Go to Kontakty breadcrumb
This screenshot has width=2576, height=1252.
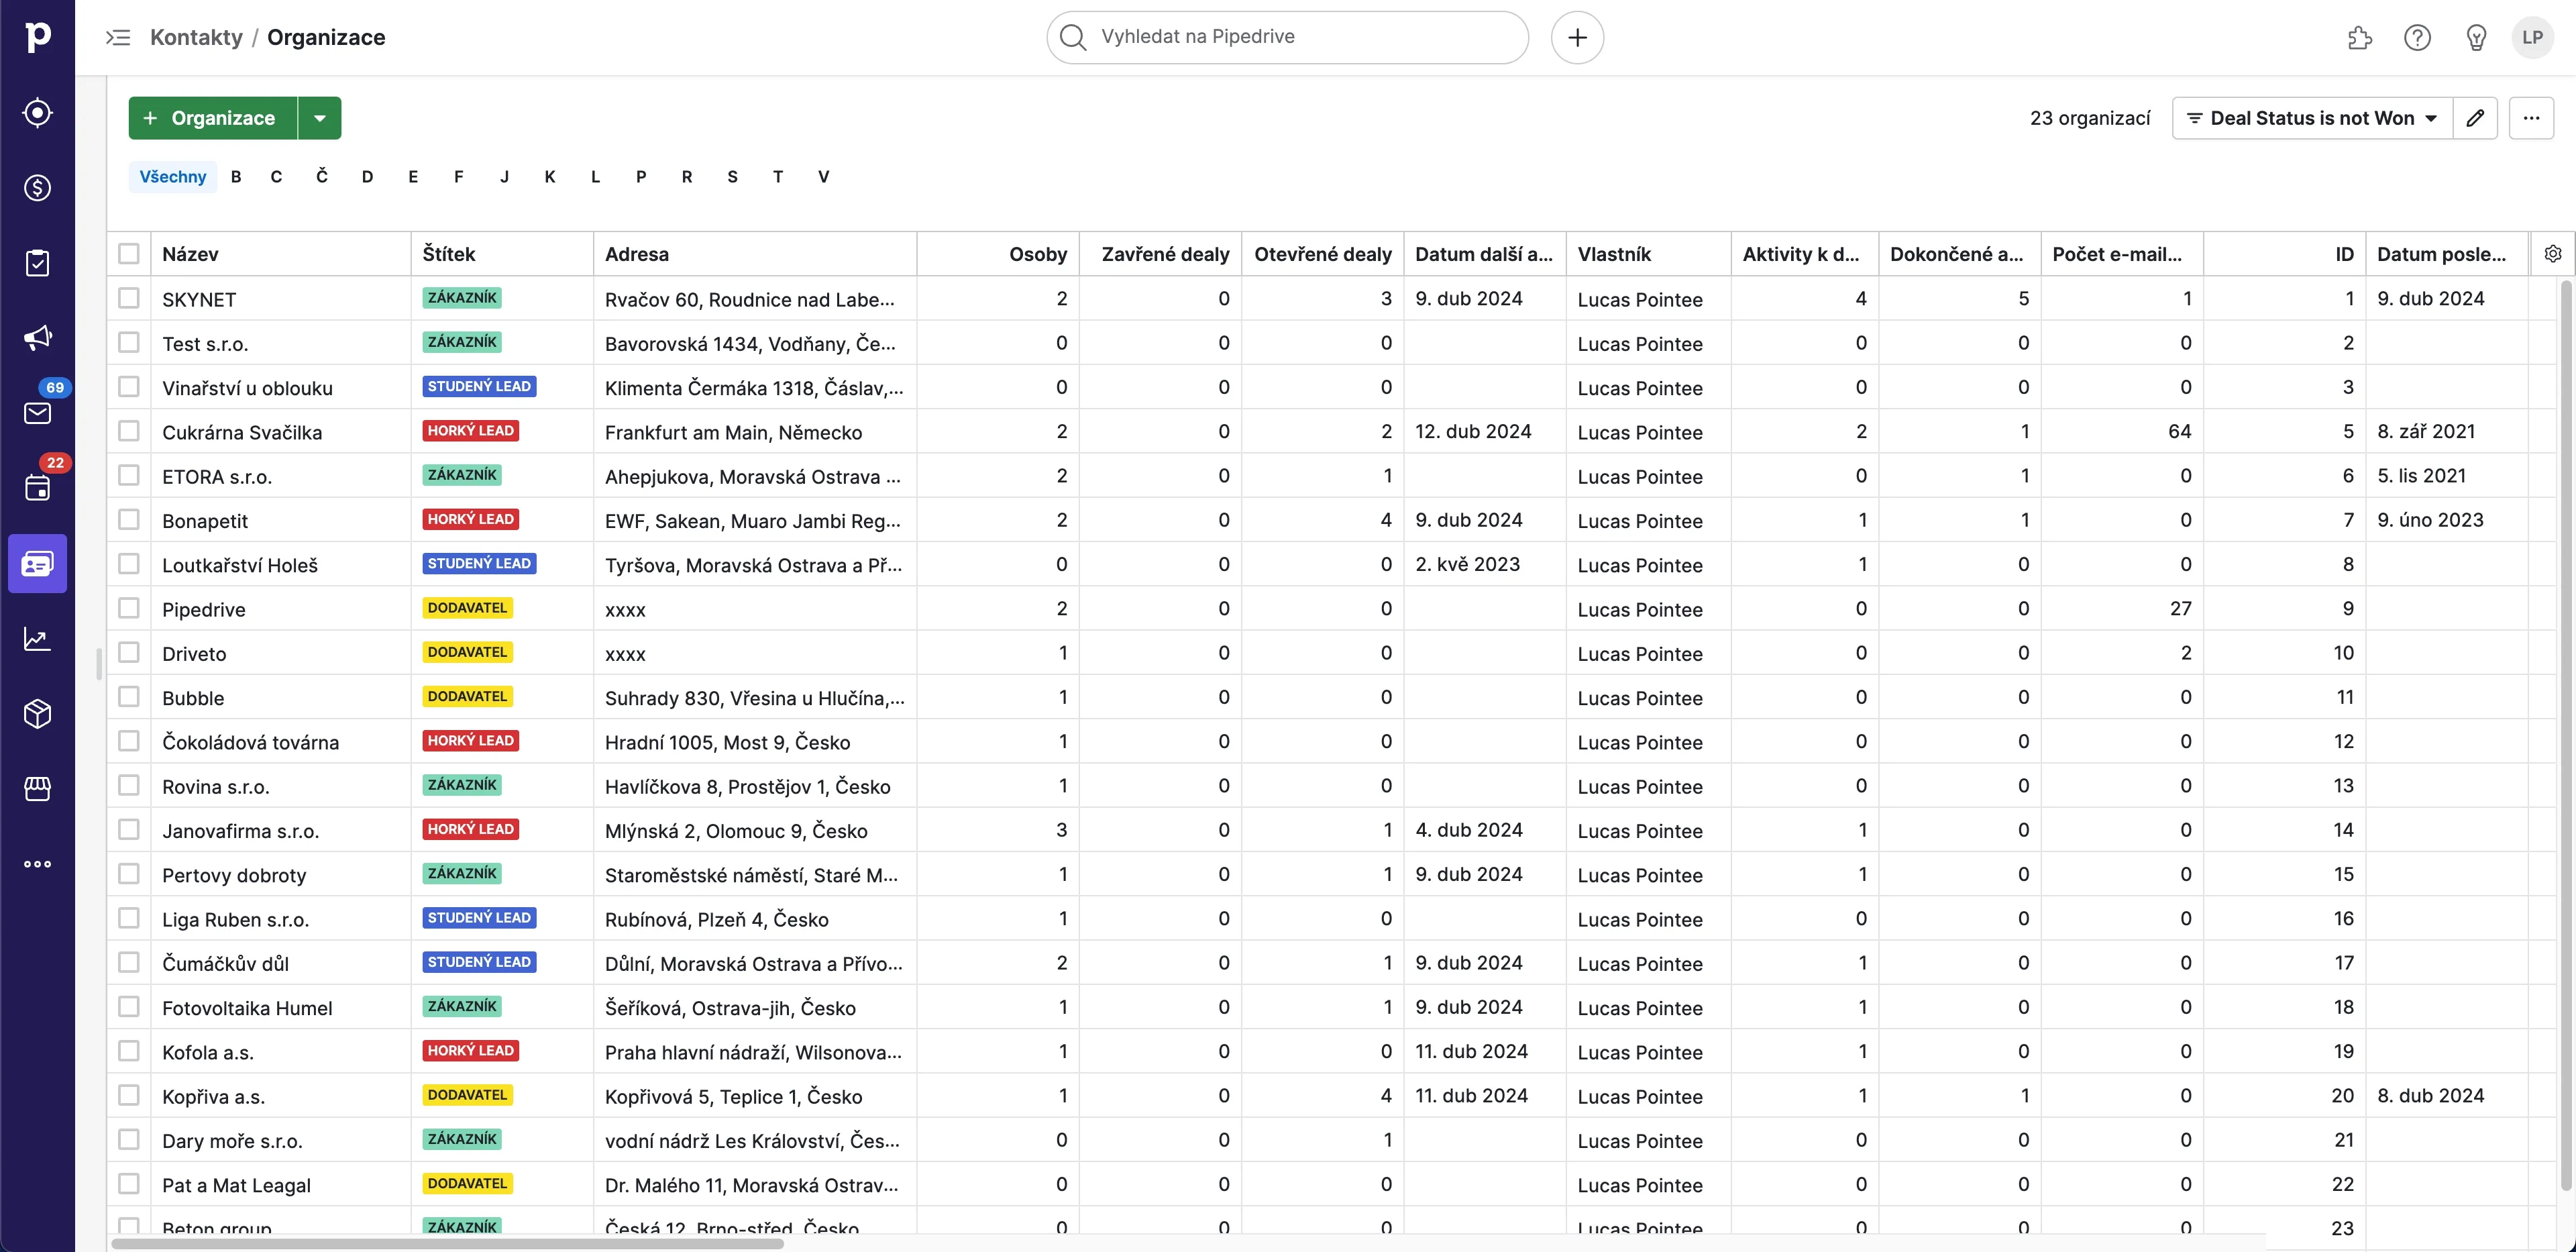tap(196, 37)
